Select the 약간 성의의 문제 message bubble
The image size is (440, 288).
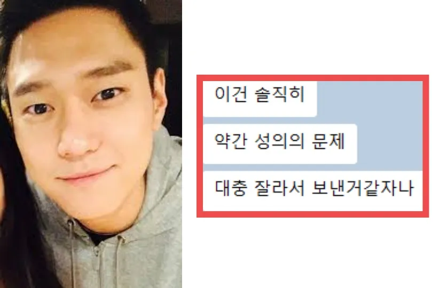(x=280, y=144)
